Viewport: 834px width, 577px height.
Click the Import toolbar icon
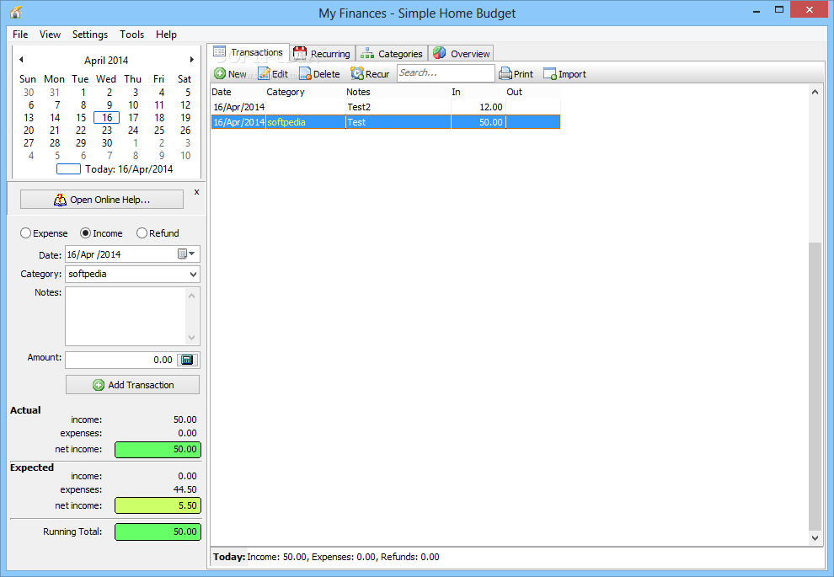(550, 73)
